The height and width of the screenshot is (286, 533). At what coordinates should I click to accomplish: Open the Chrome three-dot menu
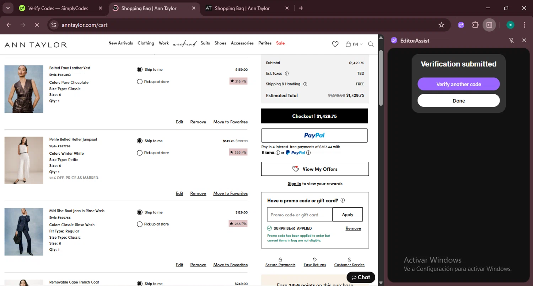click(x=524, y=25)
